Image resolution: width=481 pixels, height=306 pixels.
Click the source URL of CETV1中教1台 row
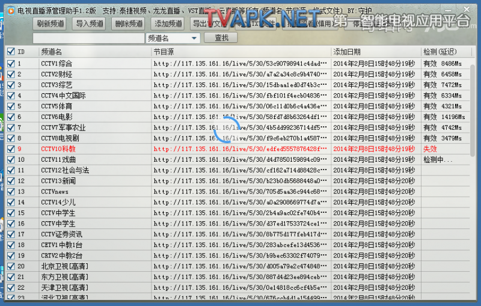[x=240, y=245]
